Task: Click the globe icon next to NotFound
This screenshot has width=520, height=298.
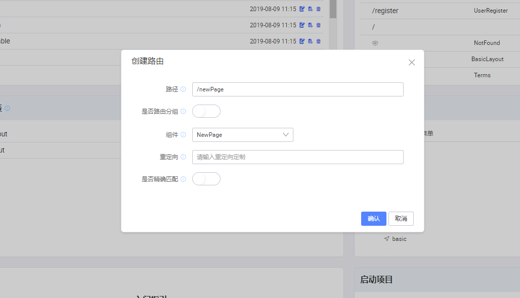Action: click(375, 43)
